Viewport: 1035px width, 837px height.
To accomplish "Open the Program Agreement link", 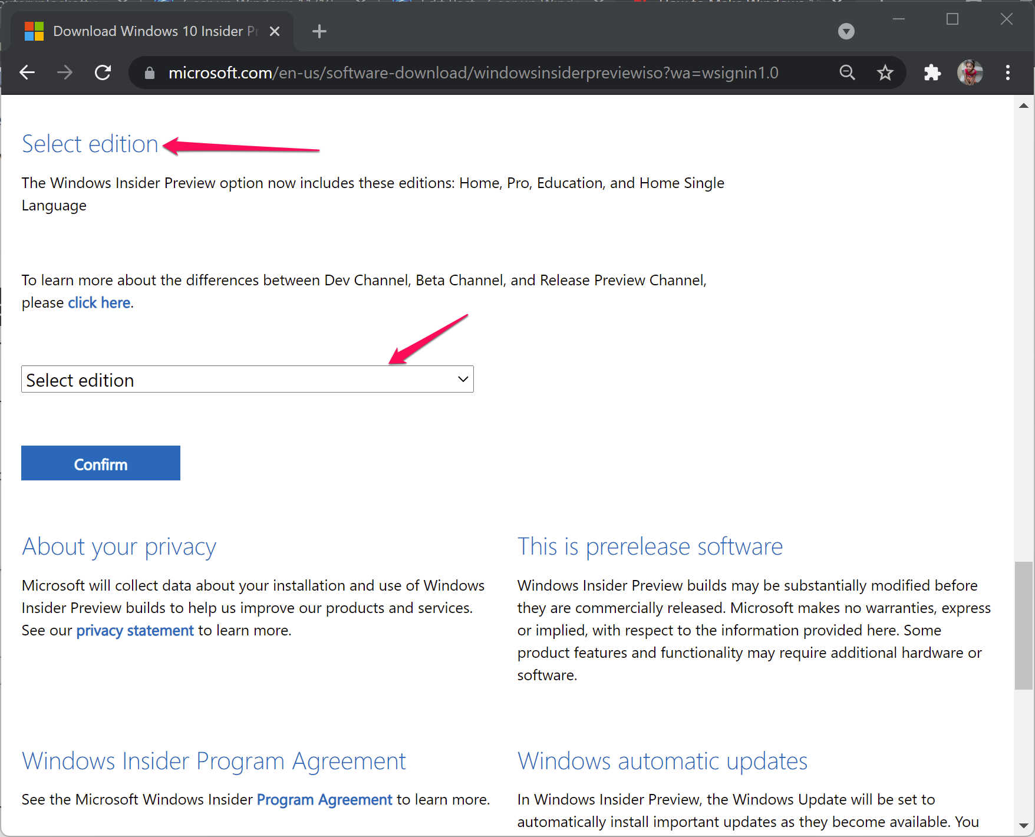I will tap(324, 799).
